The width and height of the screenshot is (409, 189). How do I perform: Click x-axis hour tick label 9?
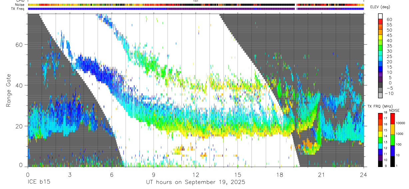tap(154, 175)
